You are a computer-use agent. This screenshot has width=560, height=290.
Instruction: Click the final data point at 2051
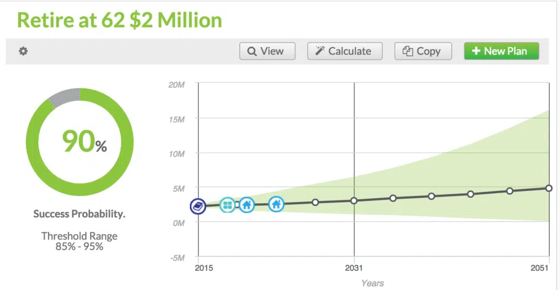pyautogui.click(x=549, y=188)
